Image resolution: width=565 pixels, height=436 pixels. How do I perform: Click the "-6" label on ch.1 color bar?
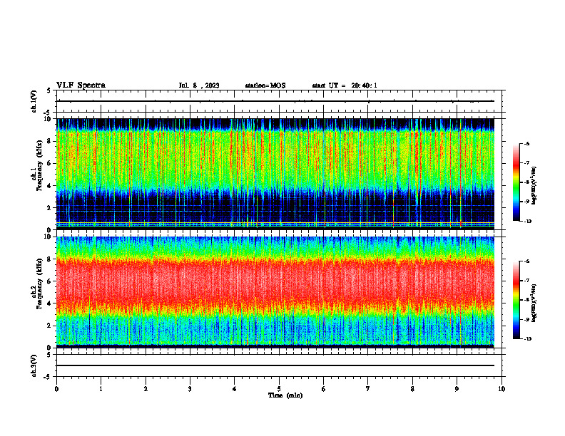(526, 143)
